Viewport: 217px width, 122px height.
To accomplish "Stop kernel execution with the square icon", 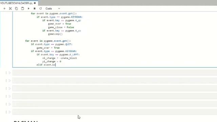I will [x=35, y=8].
